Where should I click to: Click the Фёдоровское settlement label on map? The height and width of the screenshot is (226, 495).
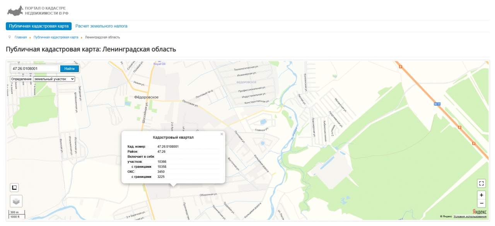(x=146, y=97)
